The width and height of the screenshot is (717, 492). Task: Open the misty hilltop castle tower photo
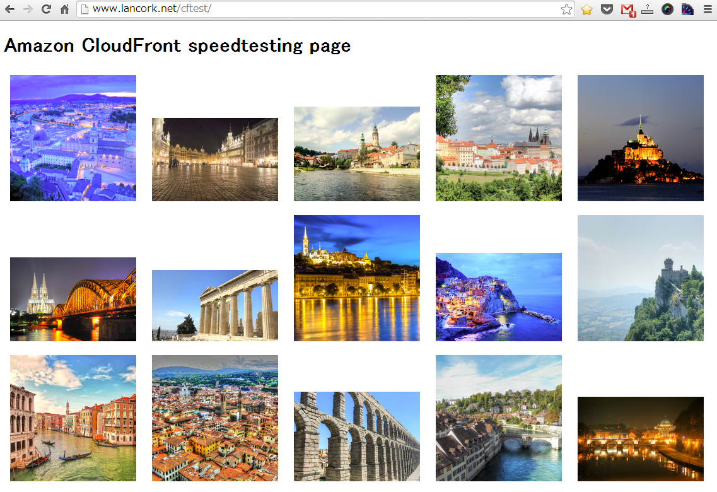coord(640,278)
